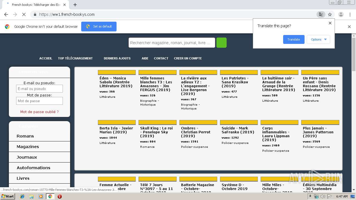Open DERNIERS AJOUTS menu
The height and width of the screenshot is (200, 356).
click(x=117, y=58)
